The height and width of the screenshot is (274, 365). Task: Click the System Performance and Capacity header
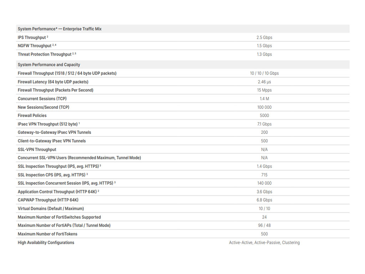(x=49, y=65)
